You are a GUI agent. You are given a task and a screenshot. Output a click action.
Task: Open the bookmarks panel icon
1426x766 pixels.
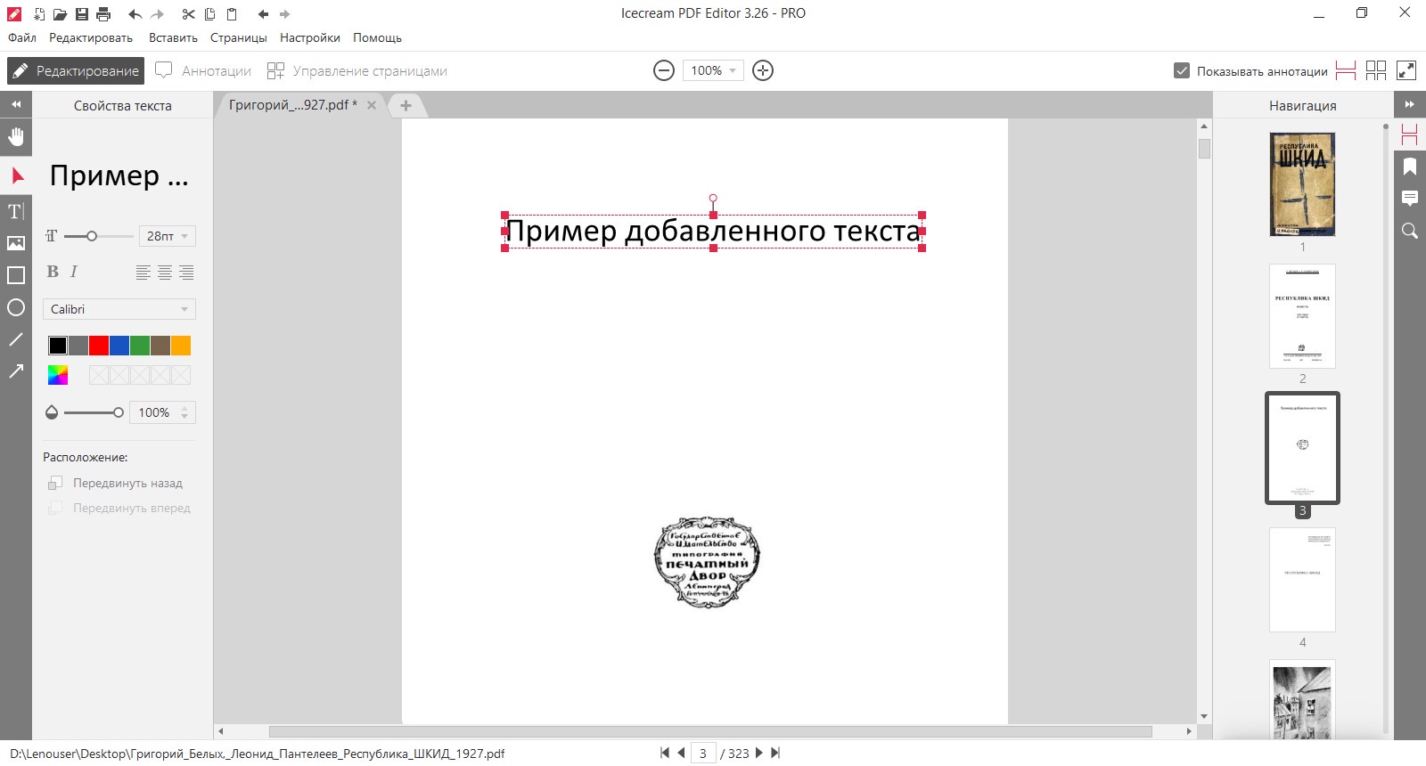point(1410,167)
